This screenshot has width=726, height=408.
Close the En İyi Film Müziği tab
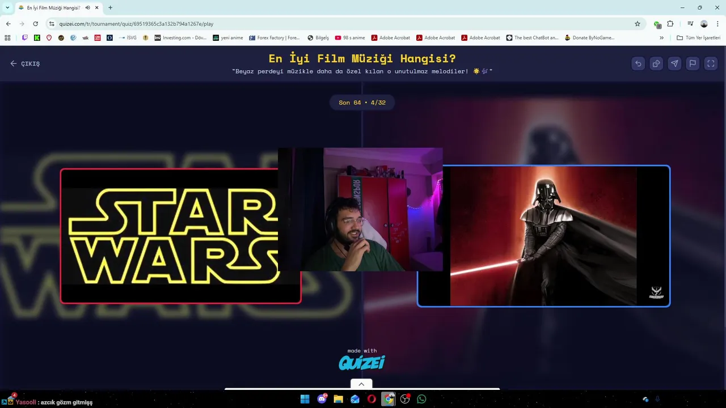[98, 7]
